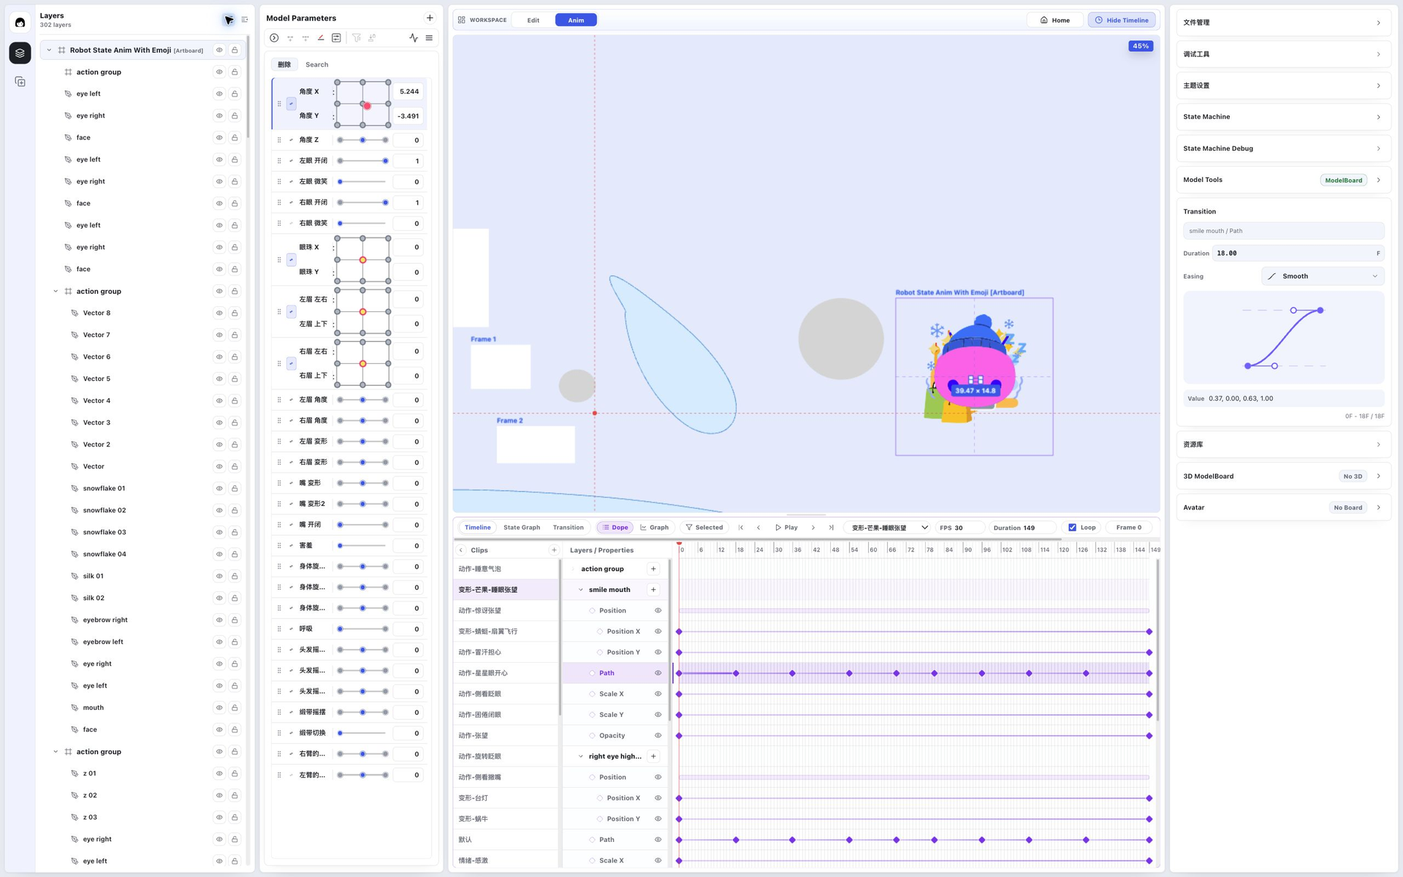Open the Transition tab in timeline
The width and height of the screenshot is (1403, 877).
568,528
